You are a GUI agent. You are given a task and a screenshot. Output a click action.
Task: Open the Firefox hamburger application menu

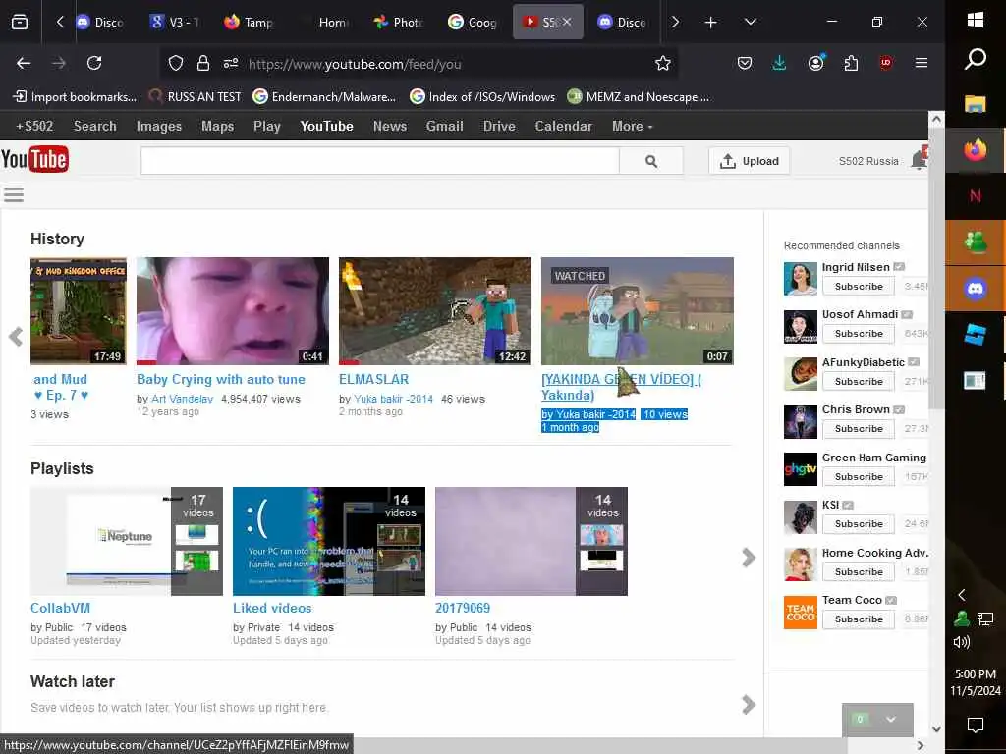922,62
